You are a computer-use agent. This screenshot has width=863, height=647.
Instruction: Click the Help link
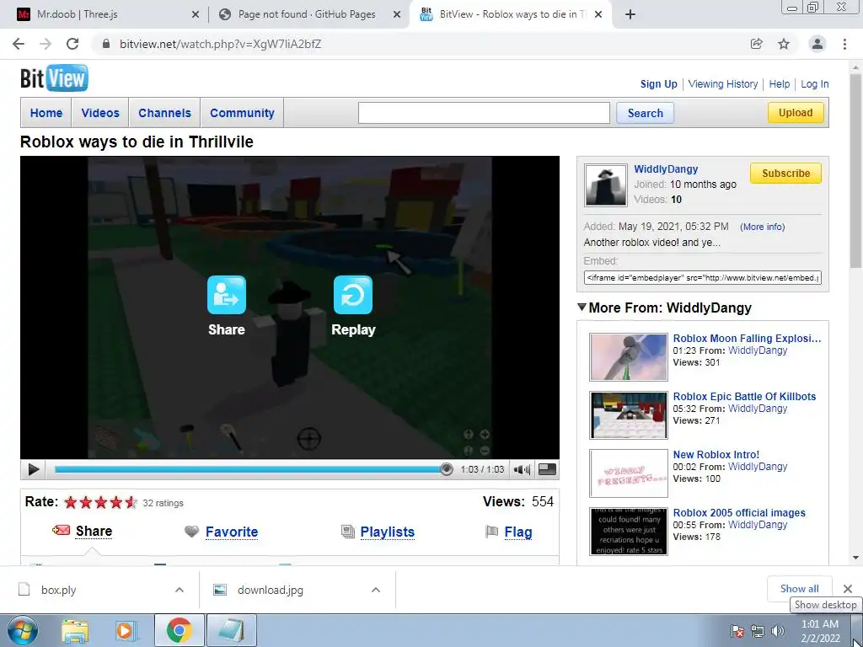(x=779, y=83)
